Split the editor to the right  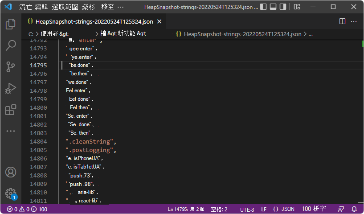tap(343, 21)
